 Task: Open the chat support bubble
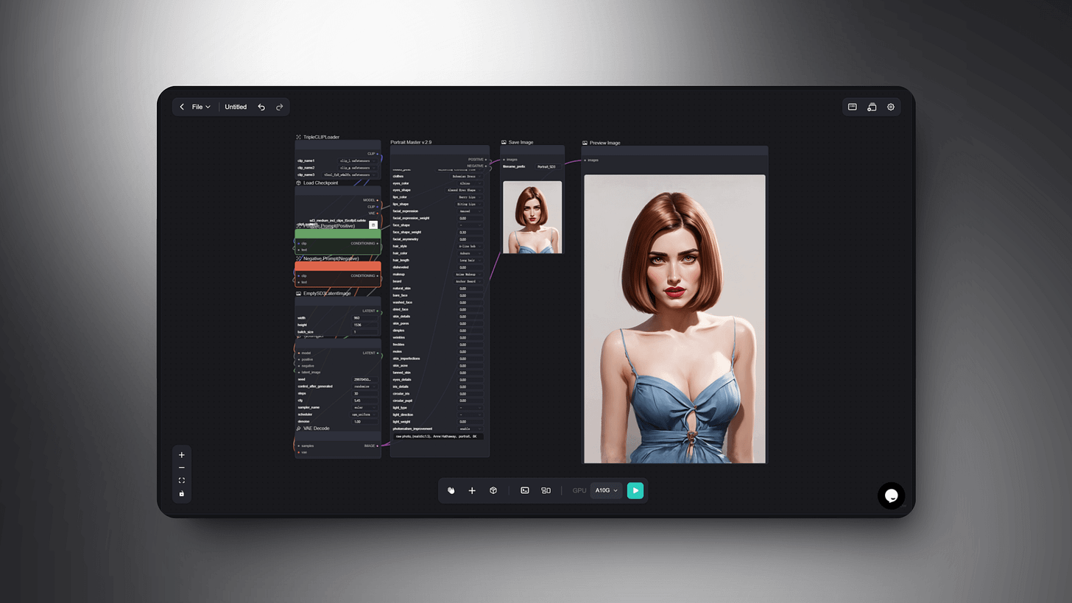tap(891, 496)
